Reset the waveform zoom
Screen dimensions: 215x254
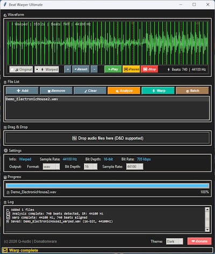click(81, 69)
